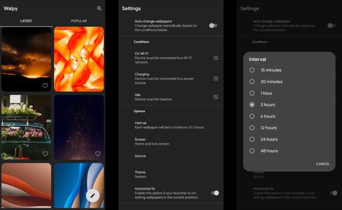This screenshot has height=210, width=342.
Task: Open search in Walpy header
Action: [x=99, y=9]
